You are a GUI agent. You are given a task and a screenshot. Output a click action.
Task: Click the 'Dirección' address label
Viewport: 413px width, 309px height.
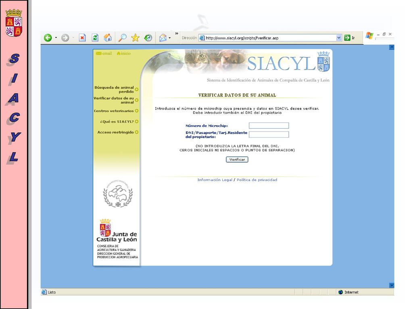pyautogui.click(x=190, y=38)
